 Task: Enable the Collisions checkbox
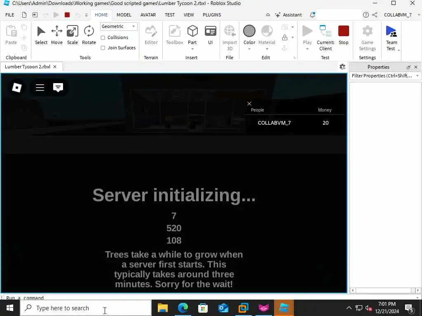(103, 37)
